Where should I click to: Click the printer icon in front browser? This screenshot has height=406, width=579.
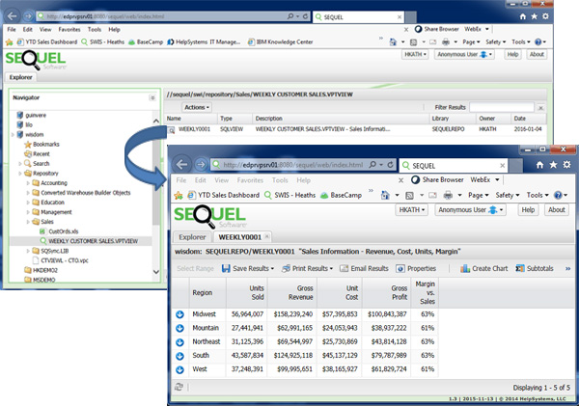[x=448, y=195]
